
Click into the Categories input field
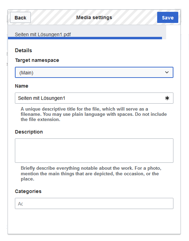(94, 203)
